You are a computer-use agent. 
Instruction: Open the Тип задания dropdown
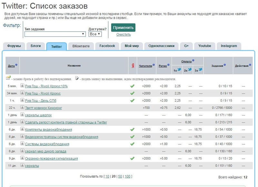(55, 34)
